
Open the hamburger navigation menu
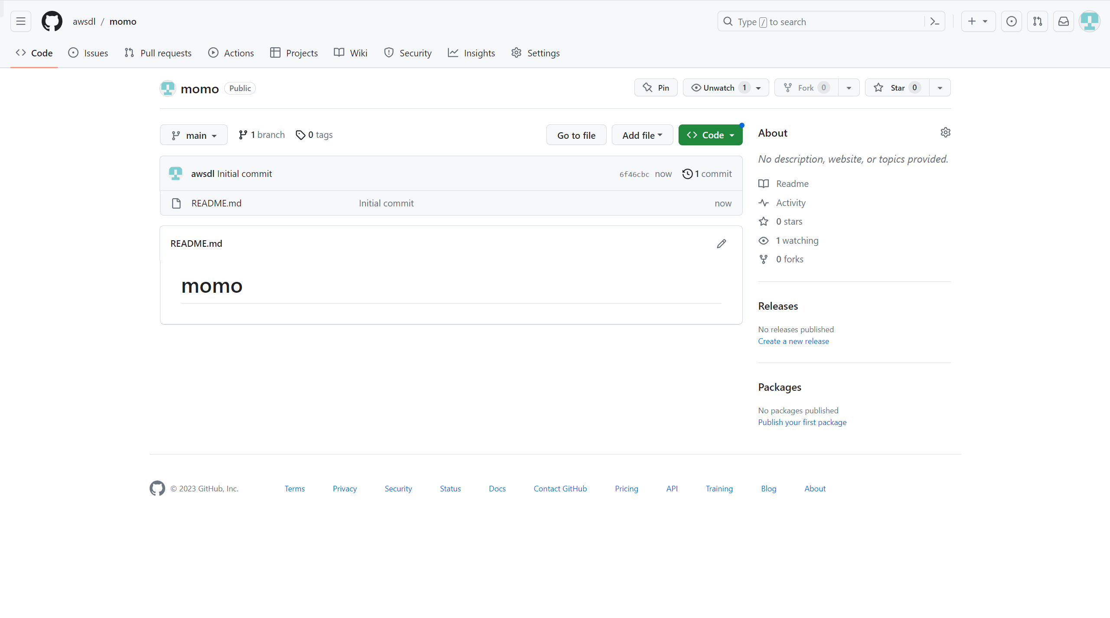tap(21, 21)
